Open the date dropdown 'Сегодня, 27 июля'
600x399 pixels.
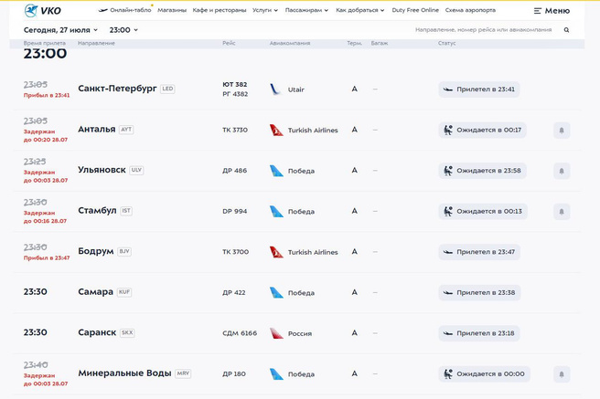coord(60,30)
